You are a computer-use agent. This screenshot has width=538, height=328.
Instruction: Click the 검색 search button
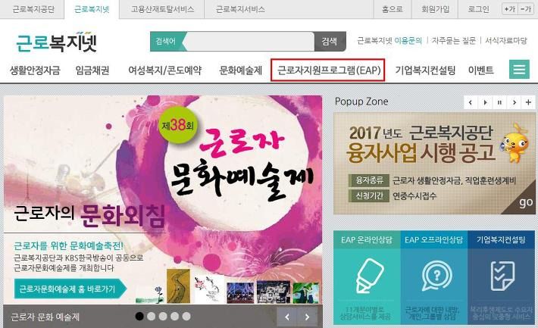pos(330,42)
